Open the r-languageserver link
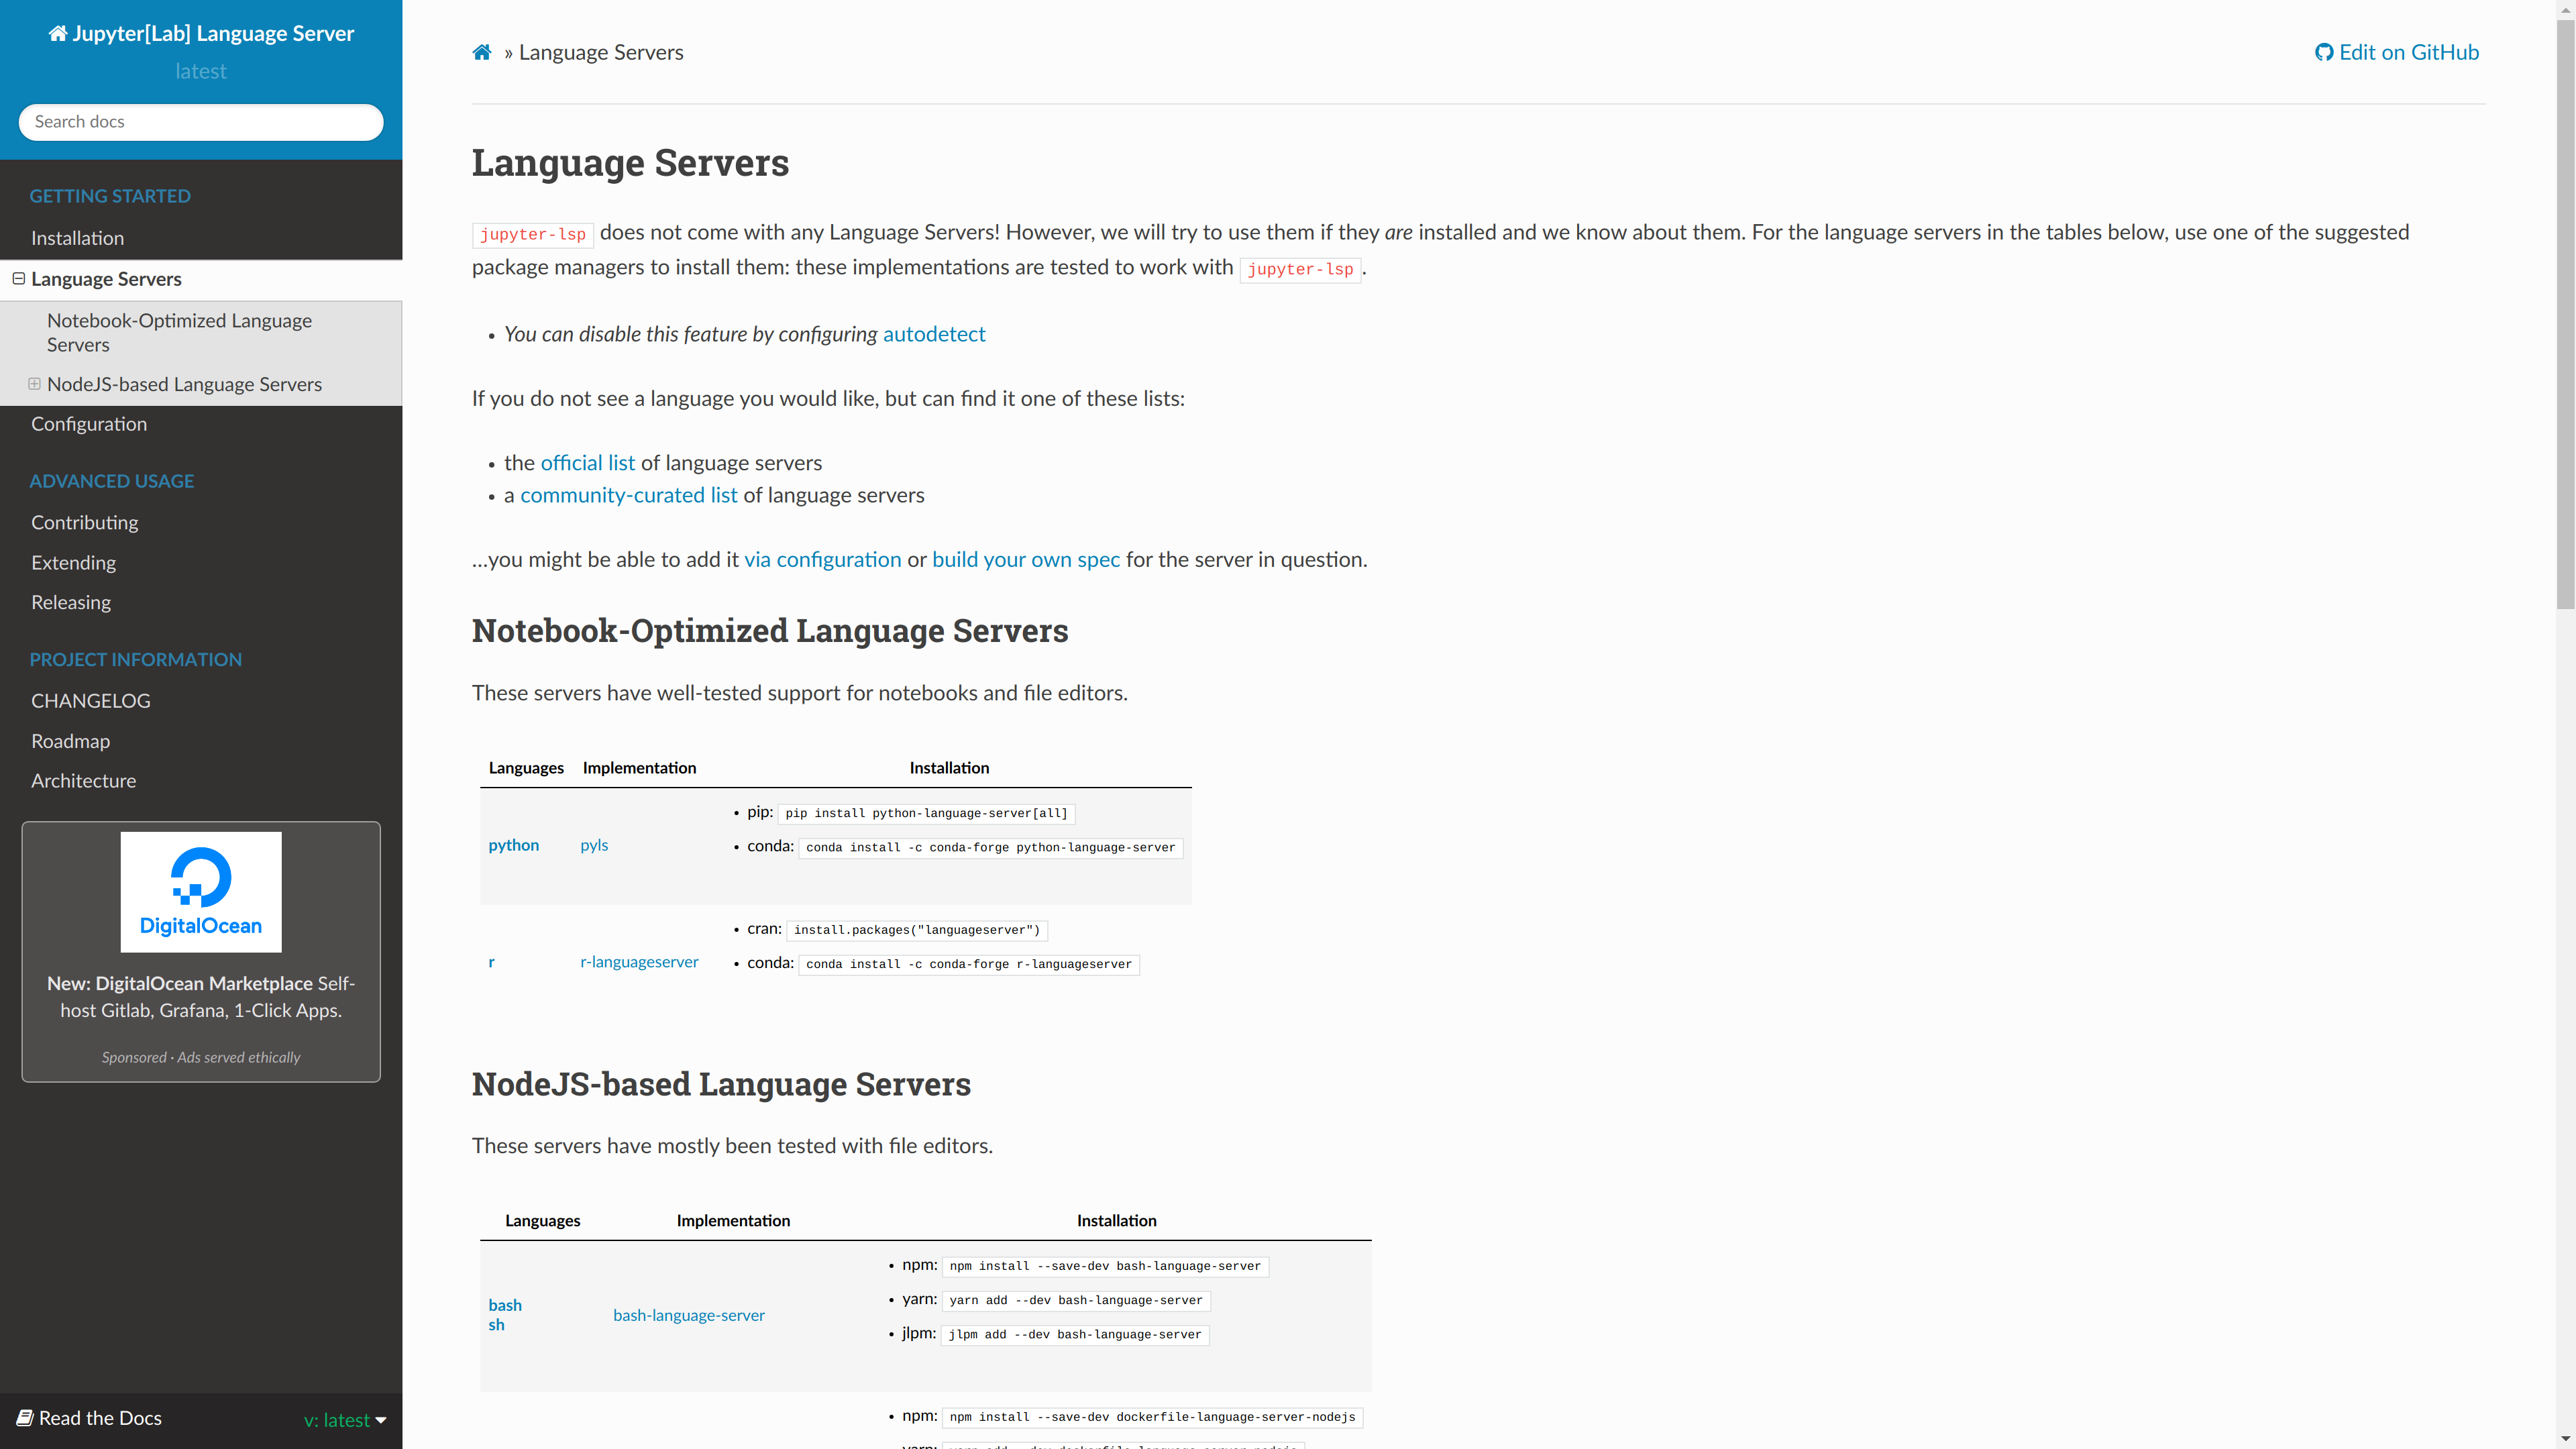Viewport: 2576px width, 1449px height. pyautogui.click(x=639, y=962)
